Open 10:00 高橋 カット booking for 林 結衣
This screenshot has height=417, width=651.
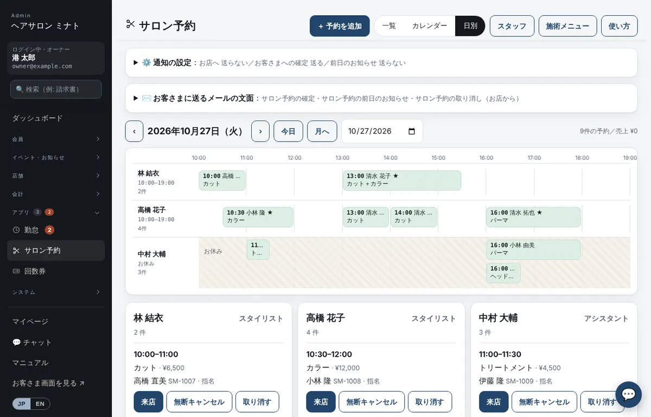222,180
